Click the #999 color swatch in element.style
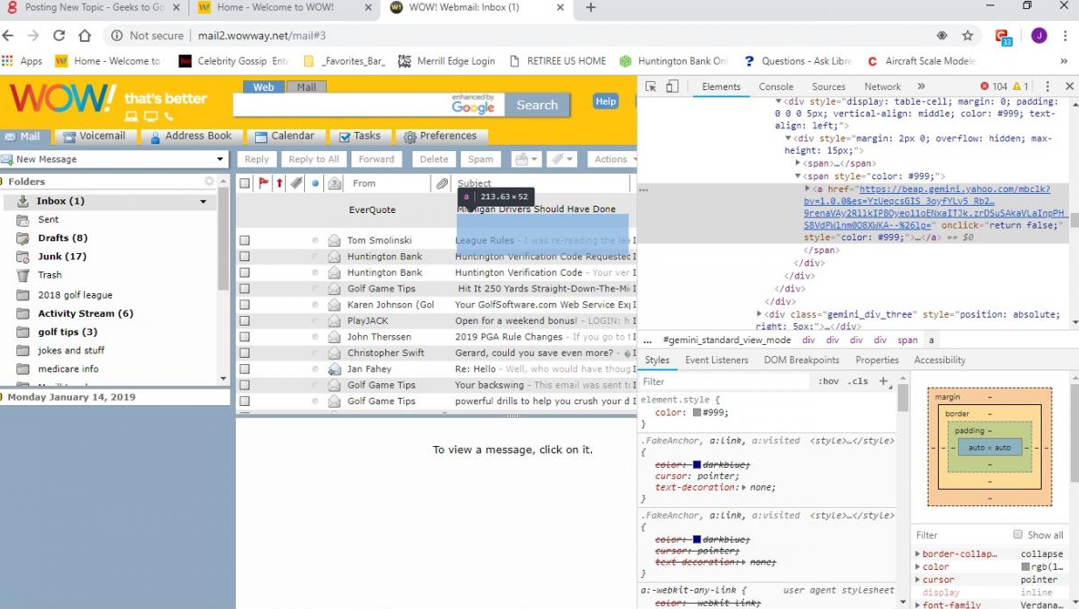The image size is (1079, 609). click(697, 412)
